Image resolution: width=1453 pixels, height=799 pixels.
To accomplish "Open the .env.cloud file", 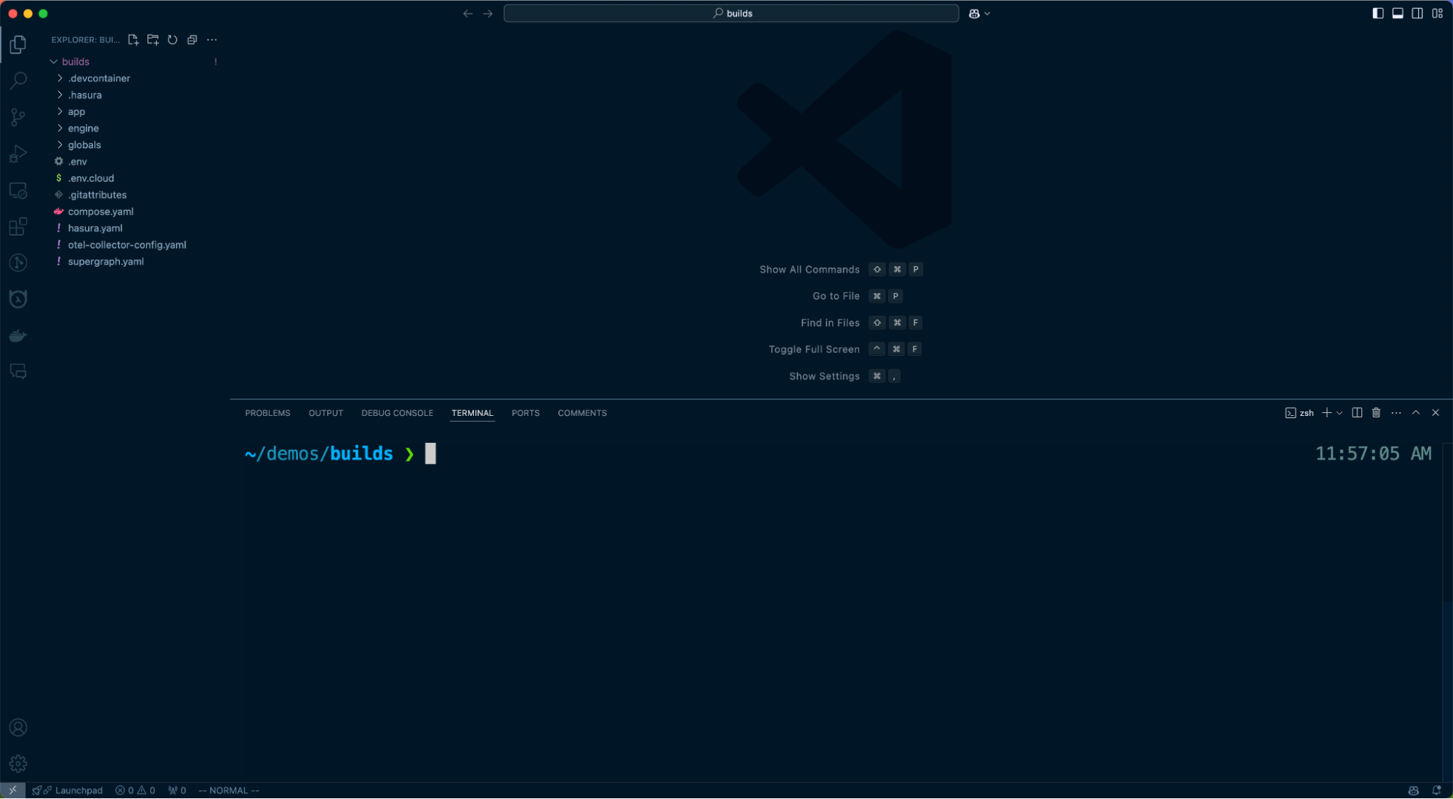I will point(134,179).
